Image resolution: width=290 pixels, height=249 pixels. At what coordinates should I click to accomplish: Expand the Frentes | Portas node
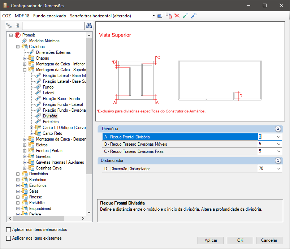click(x=25, y=151)
